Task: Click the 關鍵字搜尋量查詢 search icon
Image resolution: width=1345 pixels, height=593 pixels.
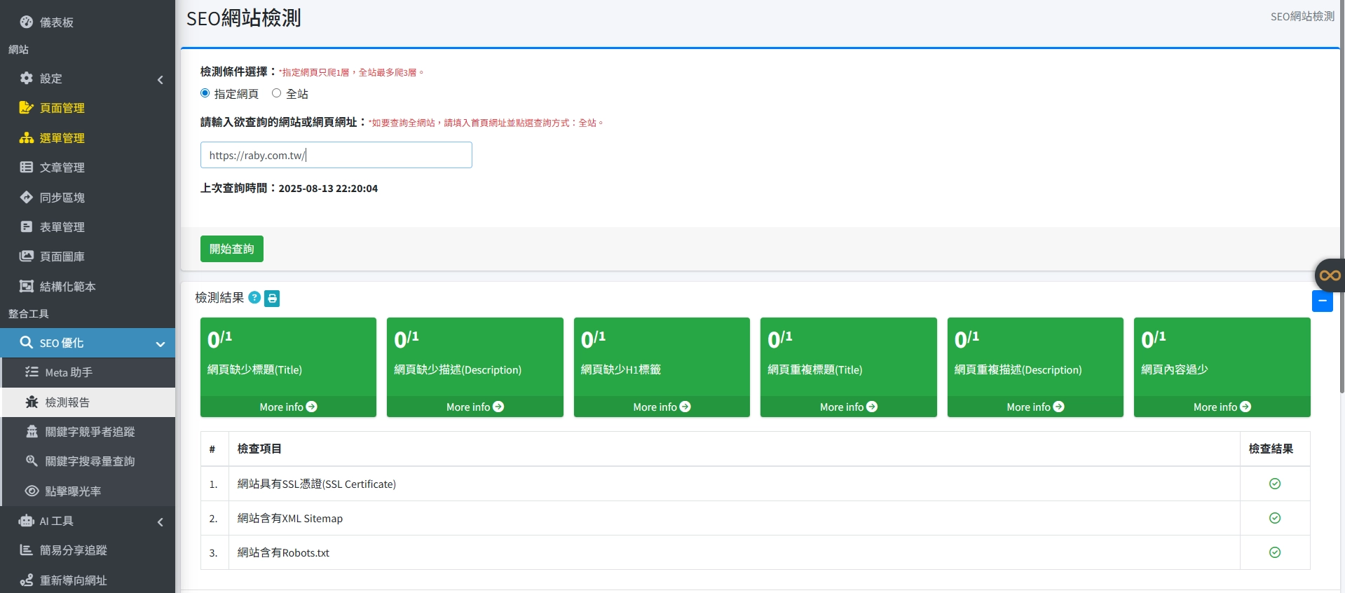Action: [x=32, y=461]
